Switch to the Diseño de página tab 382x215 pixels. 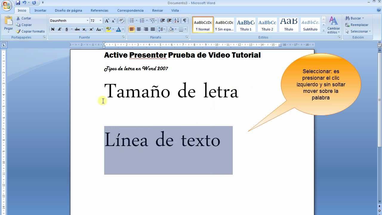68,10
